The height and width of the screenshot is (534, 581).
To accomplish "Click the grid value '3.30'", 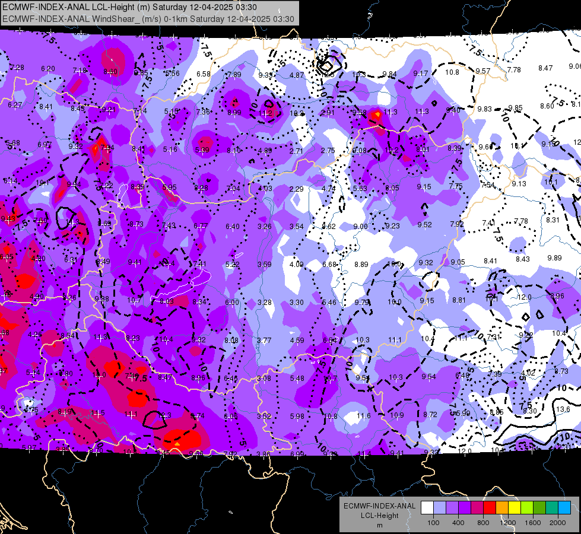I will pos(296,303).
